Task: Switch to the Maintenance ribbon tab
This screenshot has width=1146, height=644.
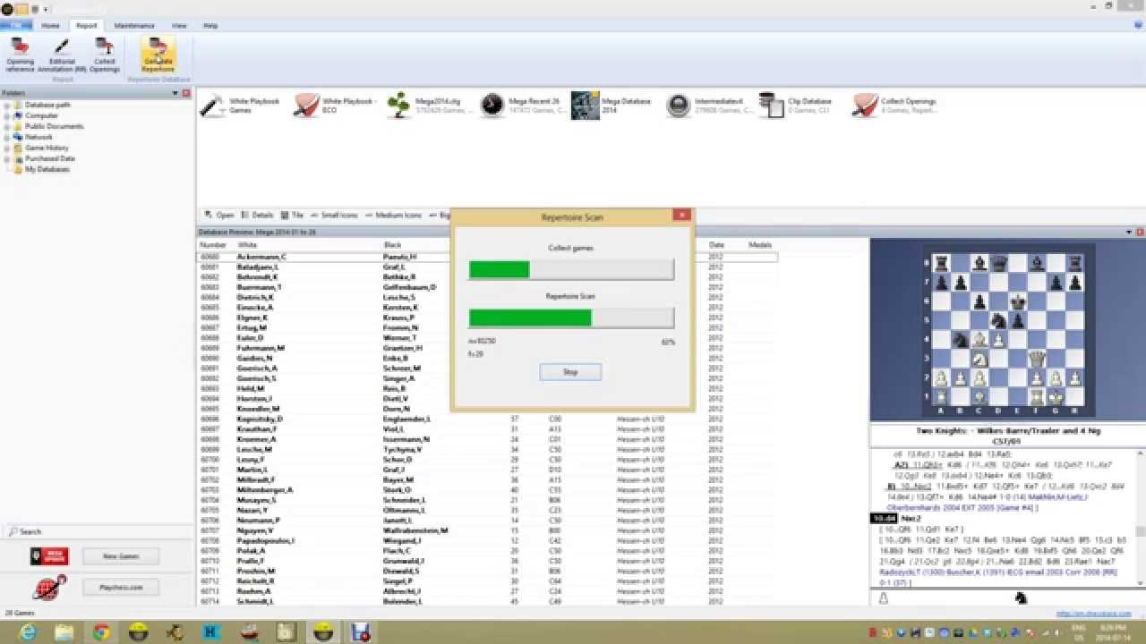Action: coord(134,26)
